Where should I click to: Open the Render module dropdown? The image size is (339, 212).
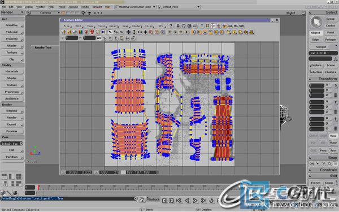click(12, 12)
